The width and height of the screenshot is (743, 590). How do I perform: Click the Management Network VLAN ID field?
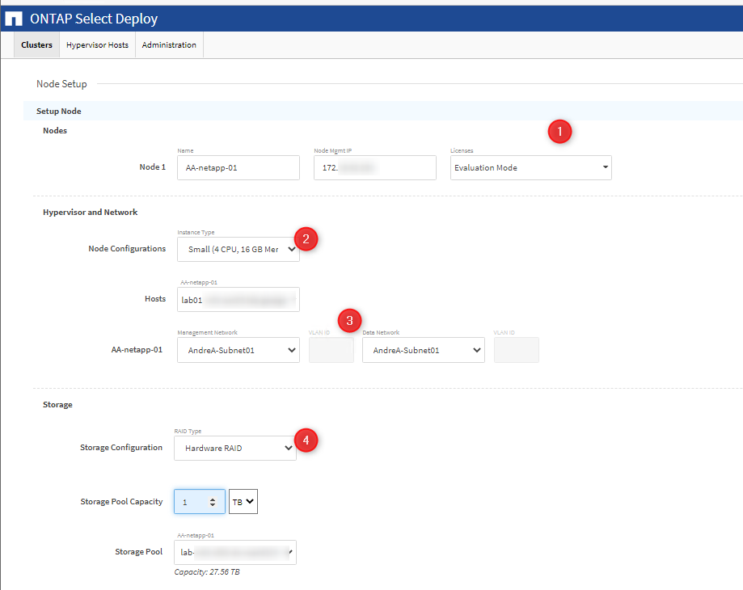[x=331, y=351]
